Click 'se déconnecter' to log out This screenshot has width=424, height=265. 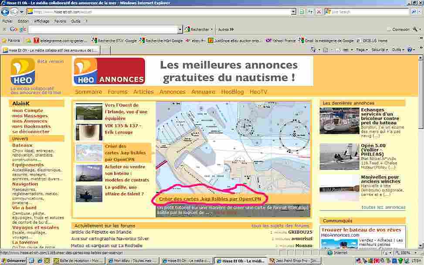pyautogui.click(x=31, y=132)
